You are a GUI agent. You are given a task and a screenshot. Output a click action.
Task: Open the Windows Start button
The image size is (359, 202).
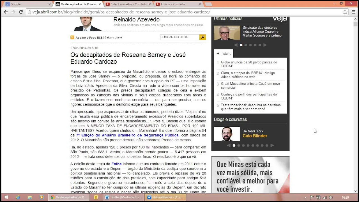click(6, 197)
